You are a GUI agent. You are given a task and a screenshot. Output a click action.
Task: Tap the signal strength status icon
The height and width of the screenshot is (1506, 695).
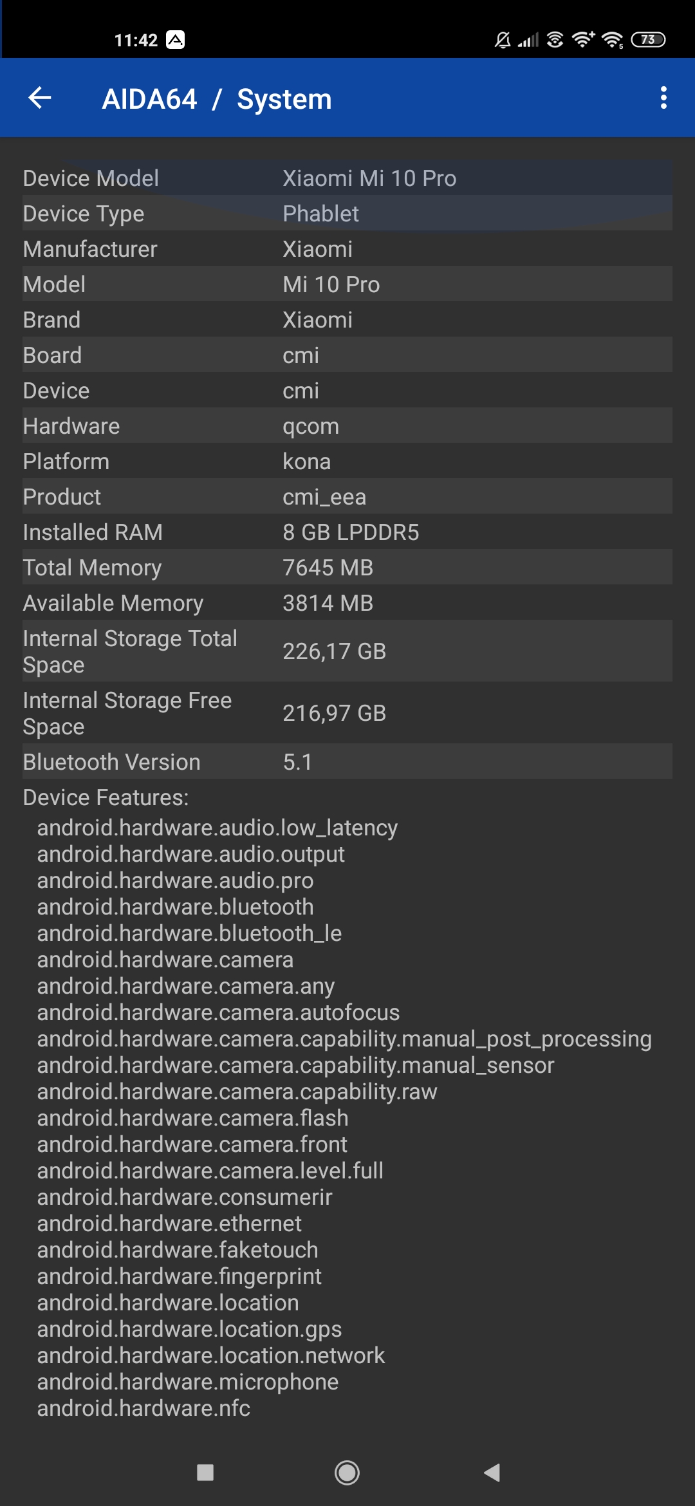[528, 41]
